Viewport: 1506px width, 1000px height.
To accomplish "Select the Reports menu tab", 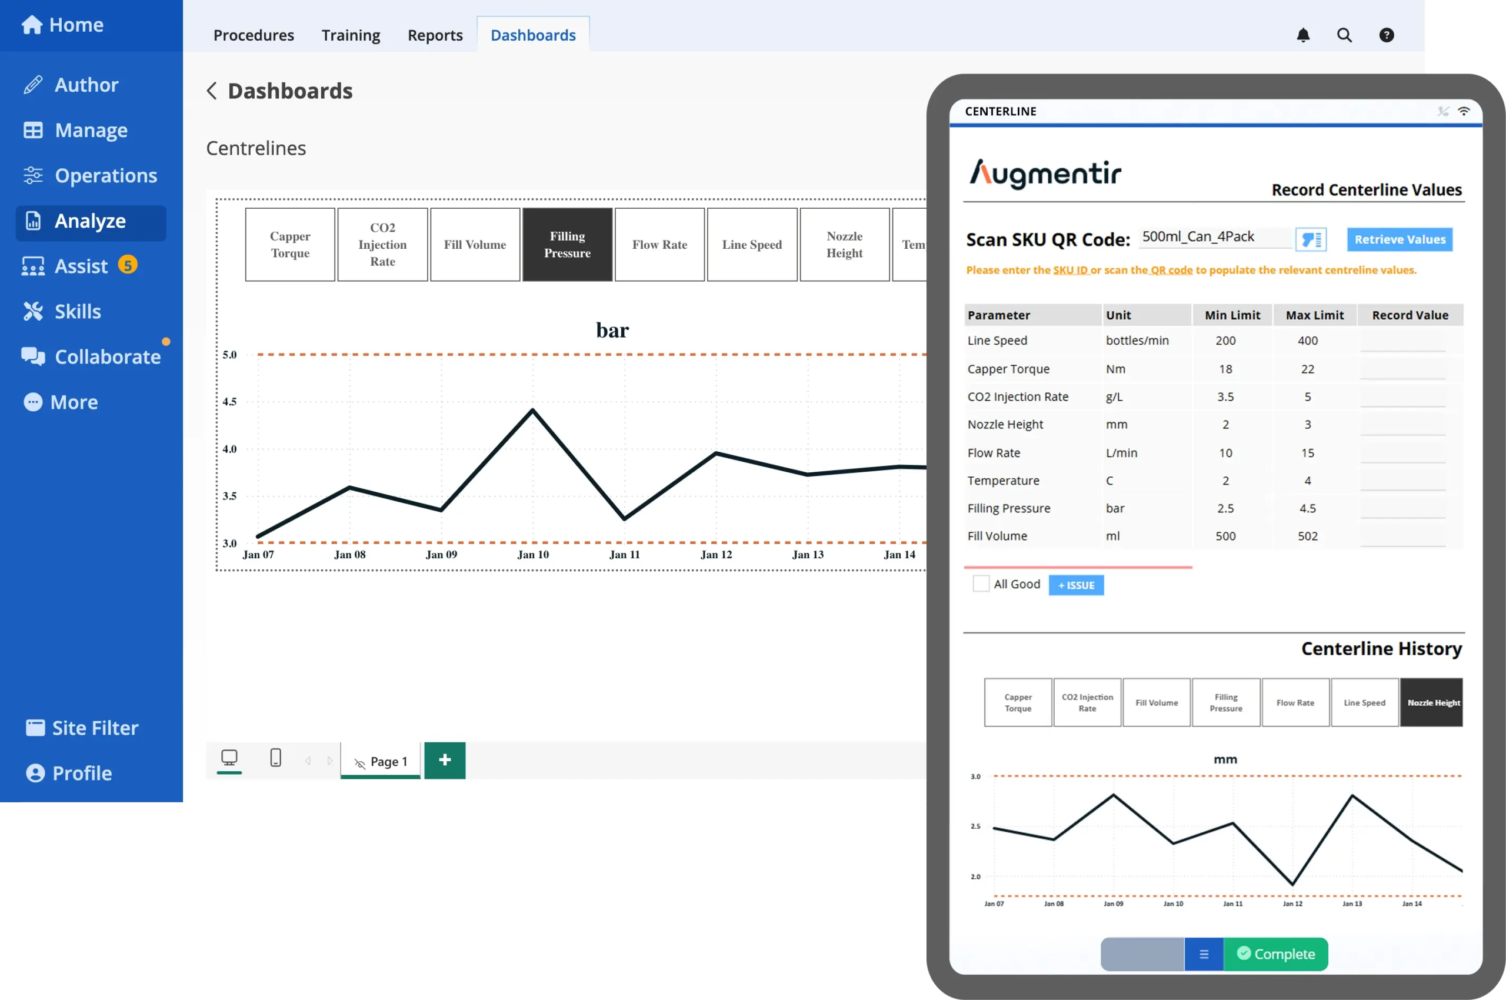I will tap(434, 35).
